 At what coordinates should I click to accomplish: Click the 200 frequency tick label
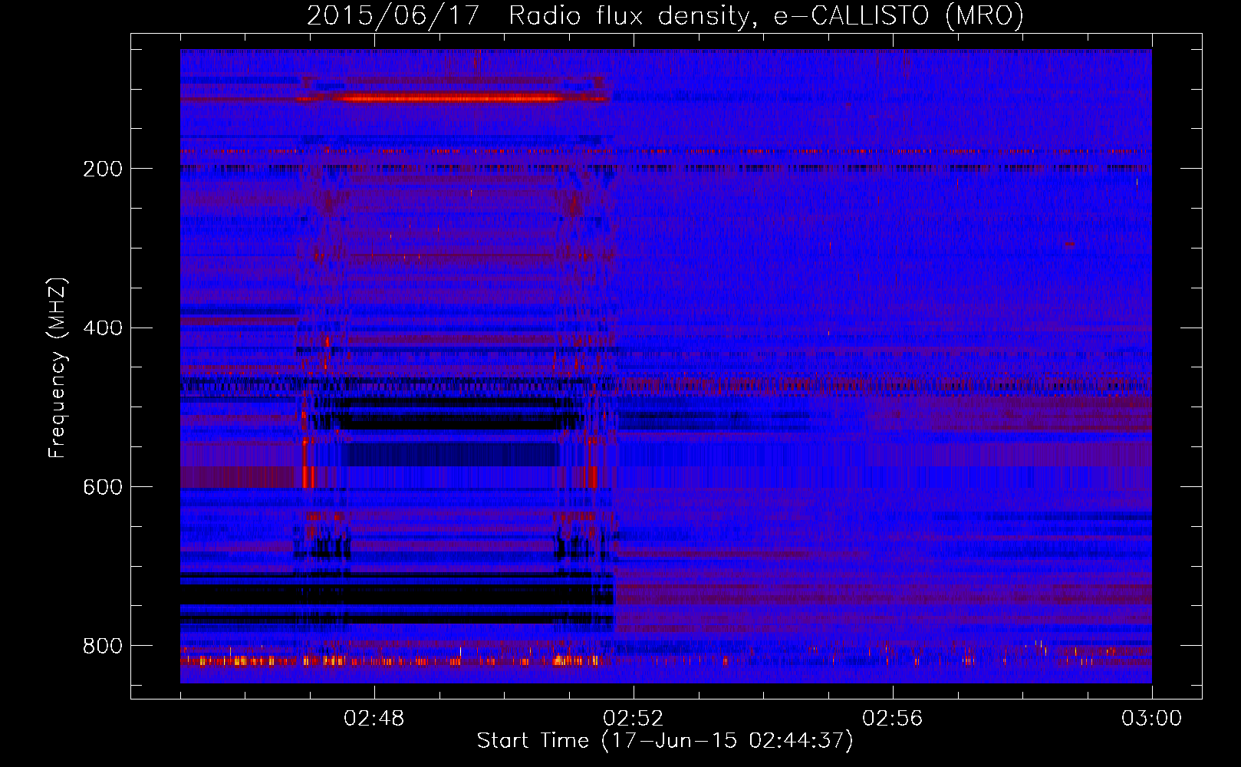(103, 169)
